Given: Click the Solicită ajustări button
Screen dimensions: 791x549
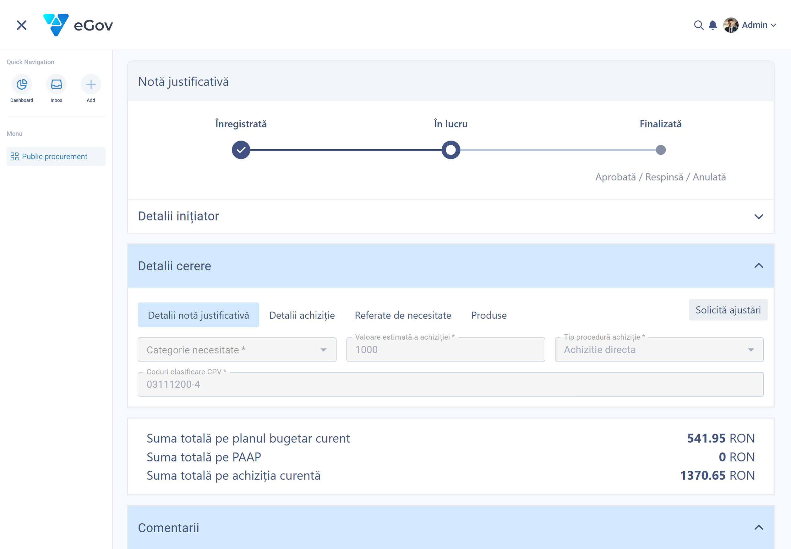Looking at the screenshot, I should (728, 310).
